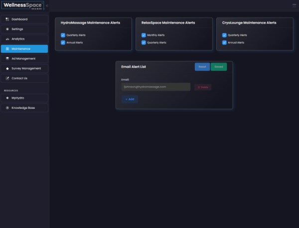Uncheck CryoLounge Quarterly Alerts

tap(224, 35)
